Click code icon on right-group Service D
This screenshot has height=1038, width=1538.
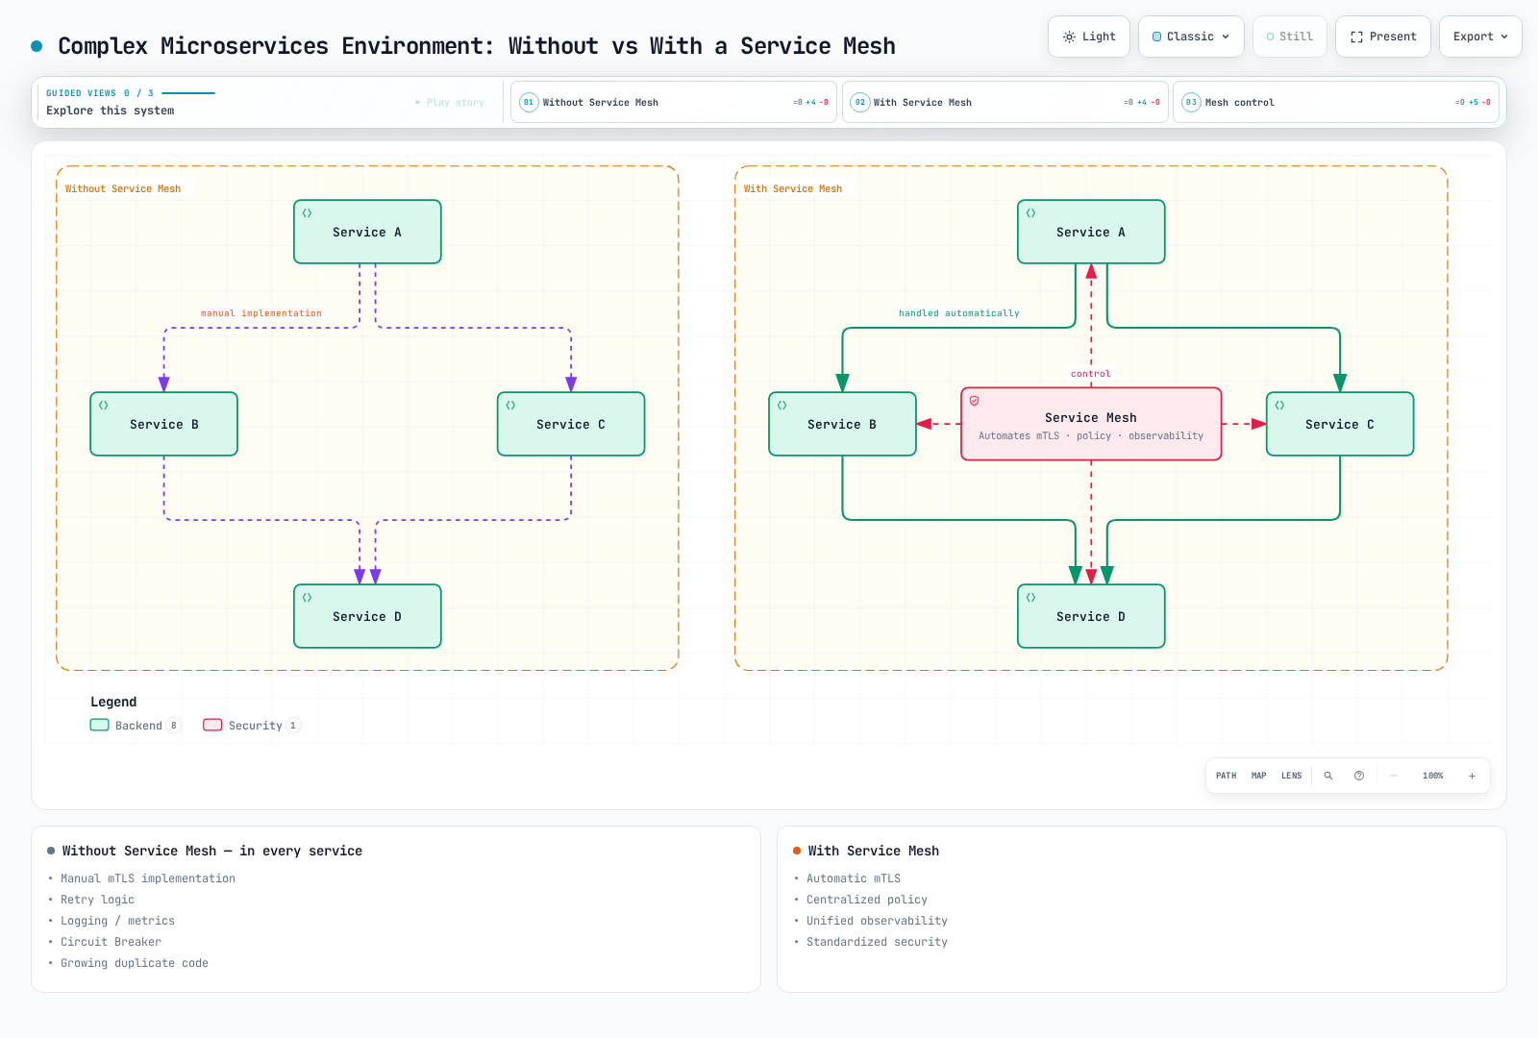click(x=1030, y=598)
